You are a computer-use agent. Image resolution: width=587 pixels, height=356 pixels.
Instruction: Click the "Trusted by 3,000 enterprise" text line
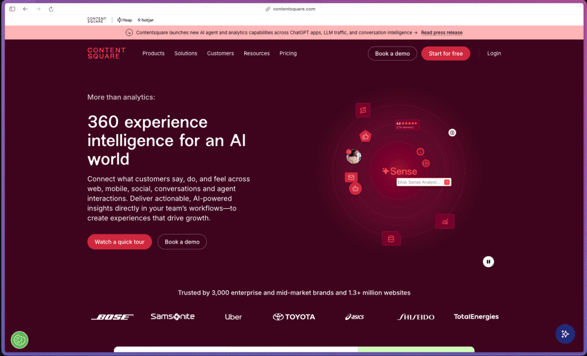[x=294, y=293]
